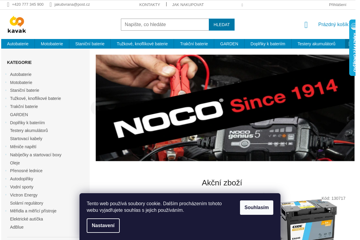This screenshot has width=360, height=240.
Task: Go to the next banner slide
Action: (x=352, y=108)
